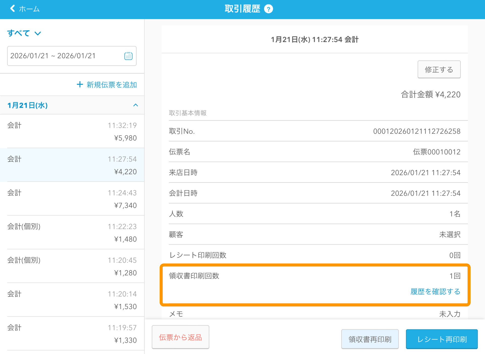
Task: Collapse the 1月21日(水) transaction section
Action: pyautogui.click(x=135, y=105)
